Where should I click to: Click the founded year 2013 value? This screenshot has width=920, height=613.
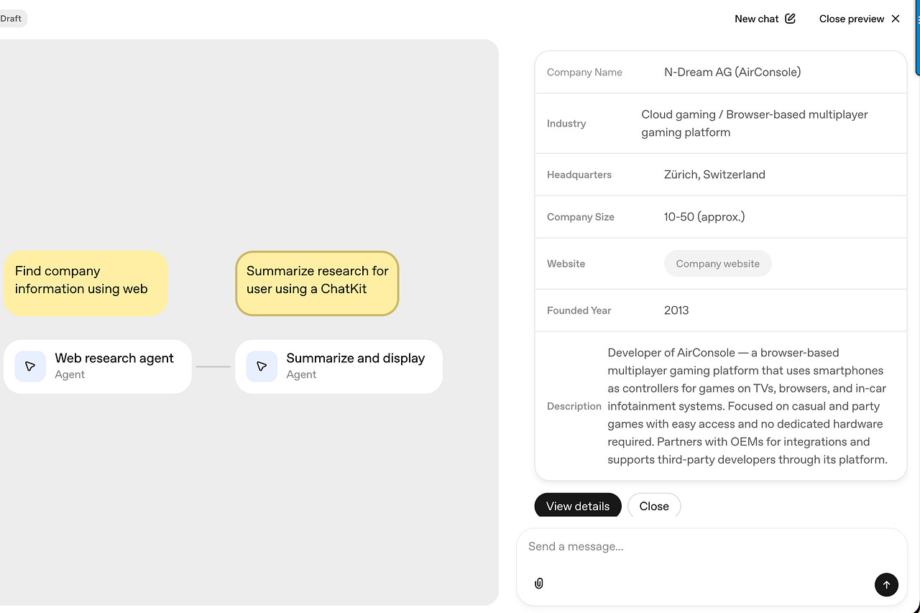tap(676, 310)
